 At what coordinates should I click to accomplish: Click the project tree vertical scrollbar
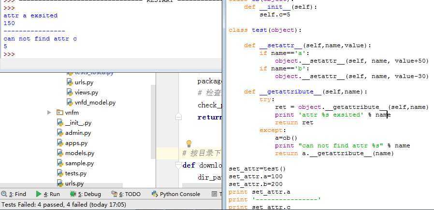click(x=153, y=121)
